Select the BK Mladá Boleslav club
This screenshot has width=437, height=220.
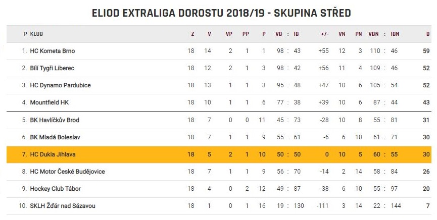55,137
